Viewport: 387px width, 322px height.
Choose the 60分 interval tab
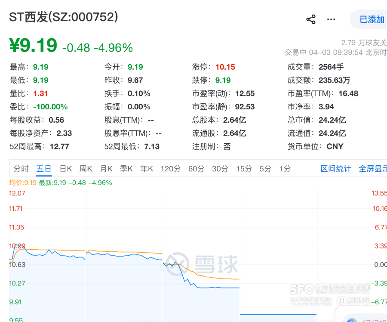point(196,169)
